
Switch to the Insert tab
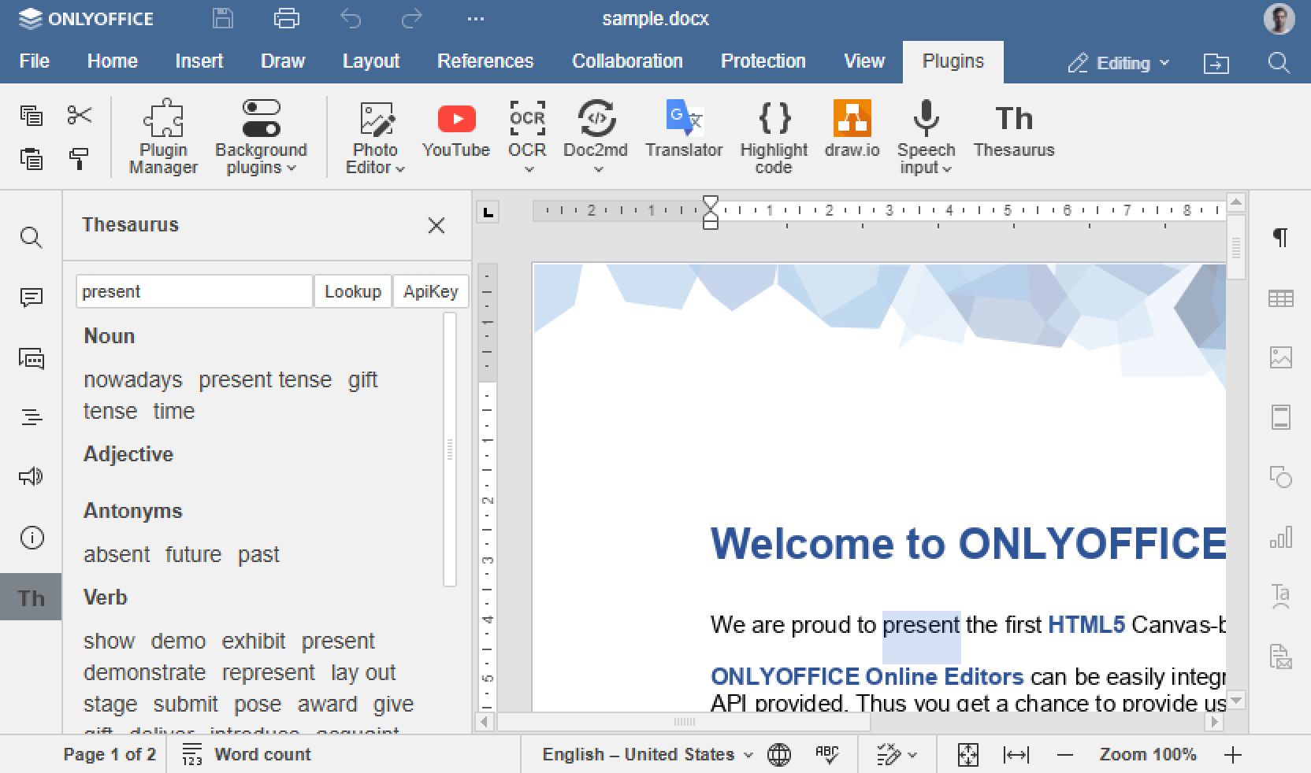click(199, 61)
